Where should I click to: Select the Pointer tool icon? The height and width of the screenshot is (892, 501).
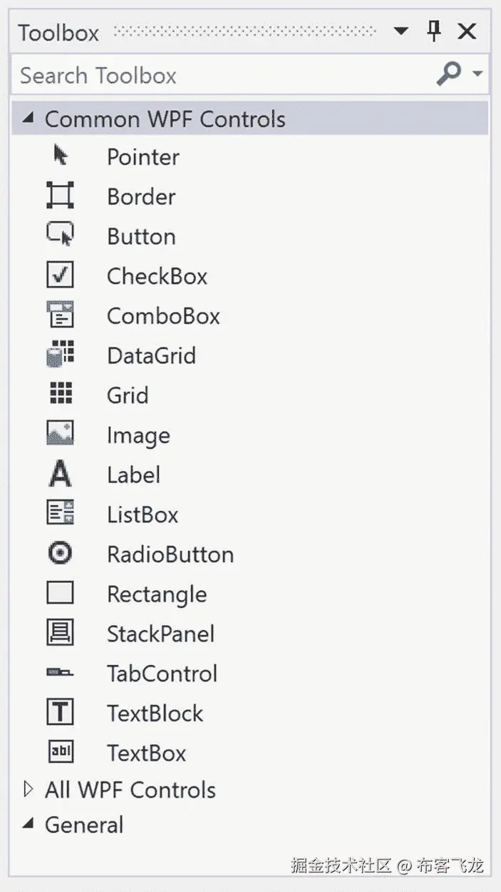pos(61,156)
